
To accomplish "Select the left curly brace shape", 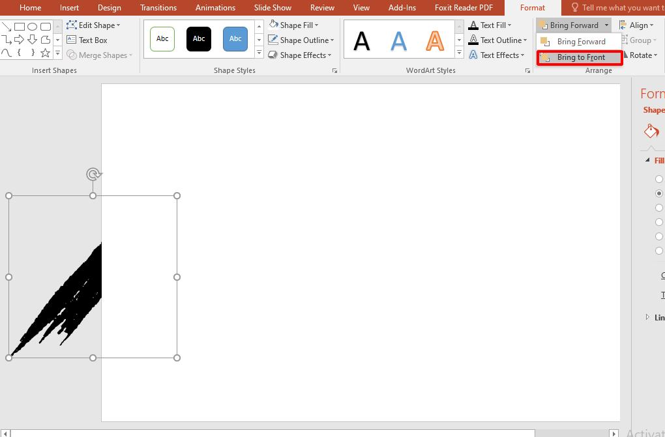I will pyautogui.click(x=19, y=53).
